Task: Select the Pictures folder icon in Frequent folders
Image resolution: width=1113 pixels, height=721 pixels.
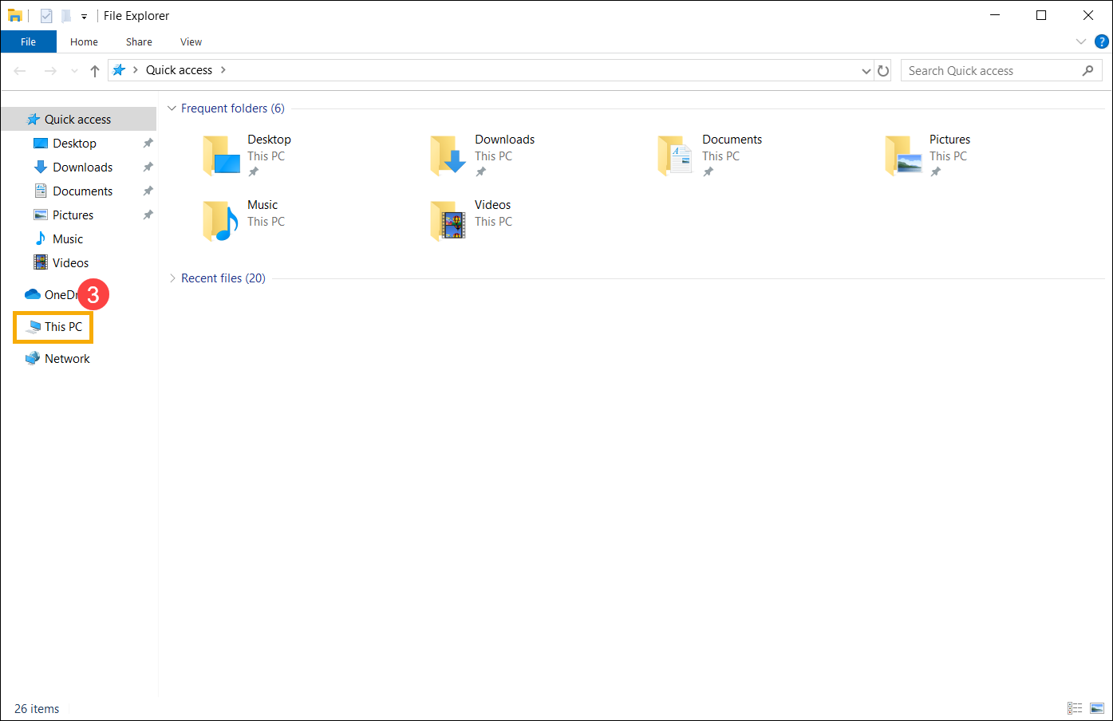Action: click(x=903, y=156)
